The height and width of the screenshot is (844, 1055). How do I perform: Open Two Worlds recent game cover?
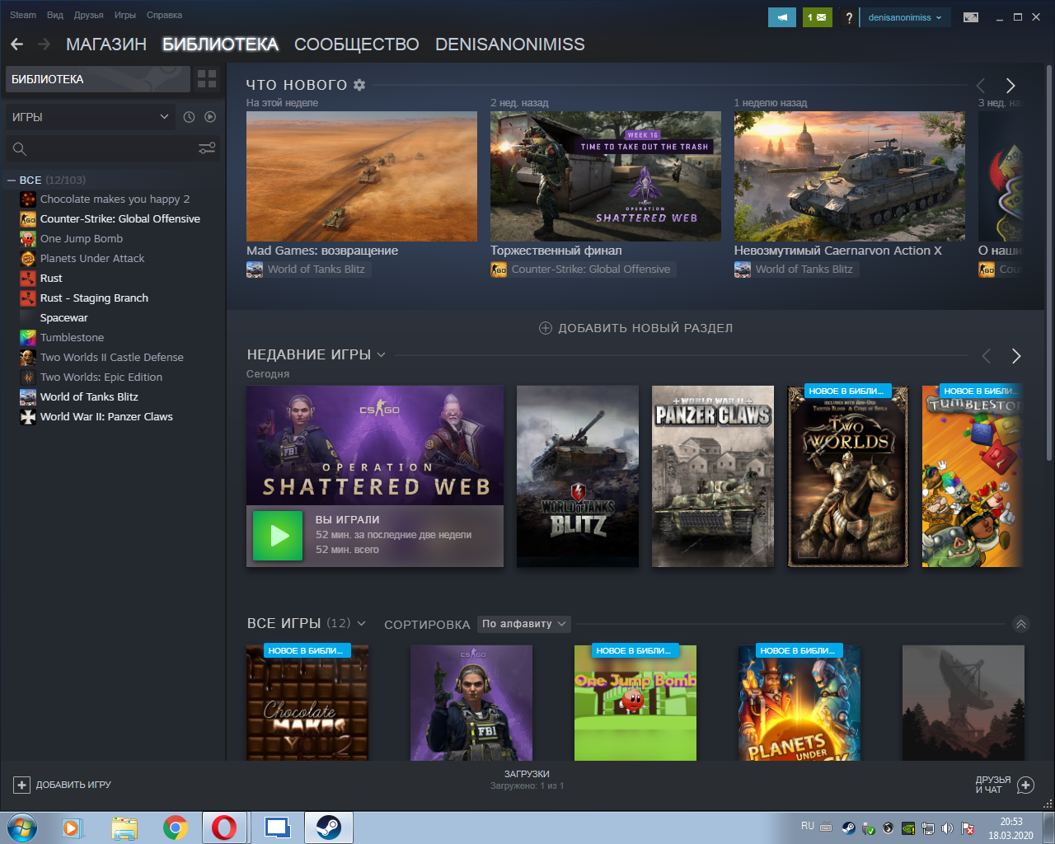click(848, 476)
